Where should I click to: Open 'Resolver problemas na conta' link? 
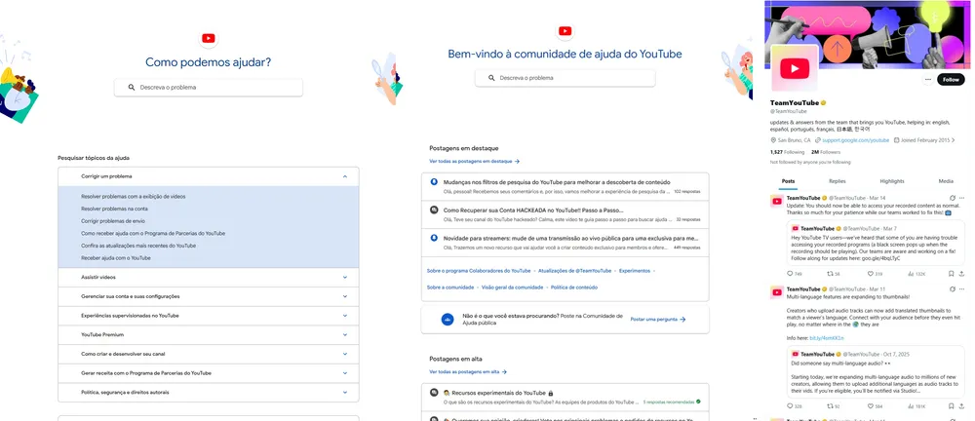pos(114,209)
